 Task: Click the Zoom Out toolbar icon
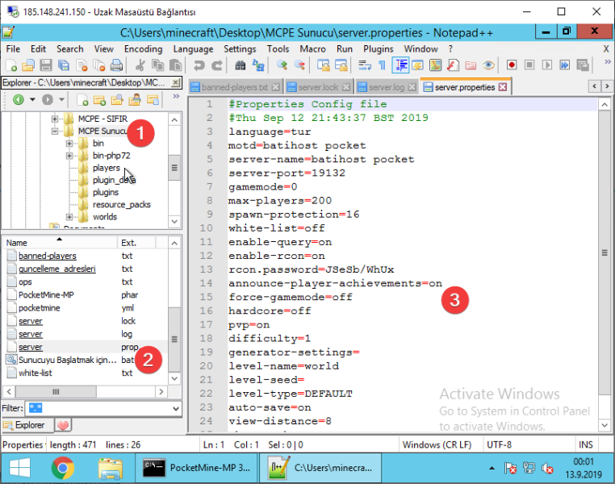[299, 65]
